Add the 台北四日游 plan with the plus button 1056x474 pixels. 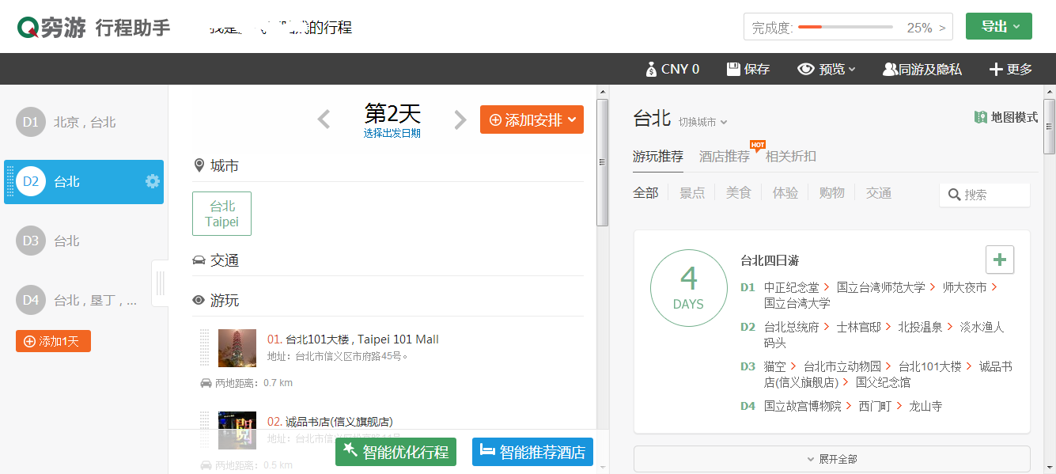(1000, 260)
